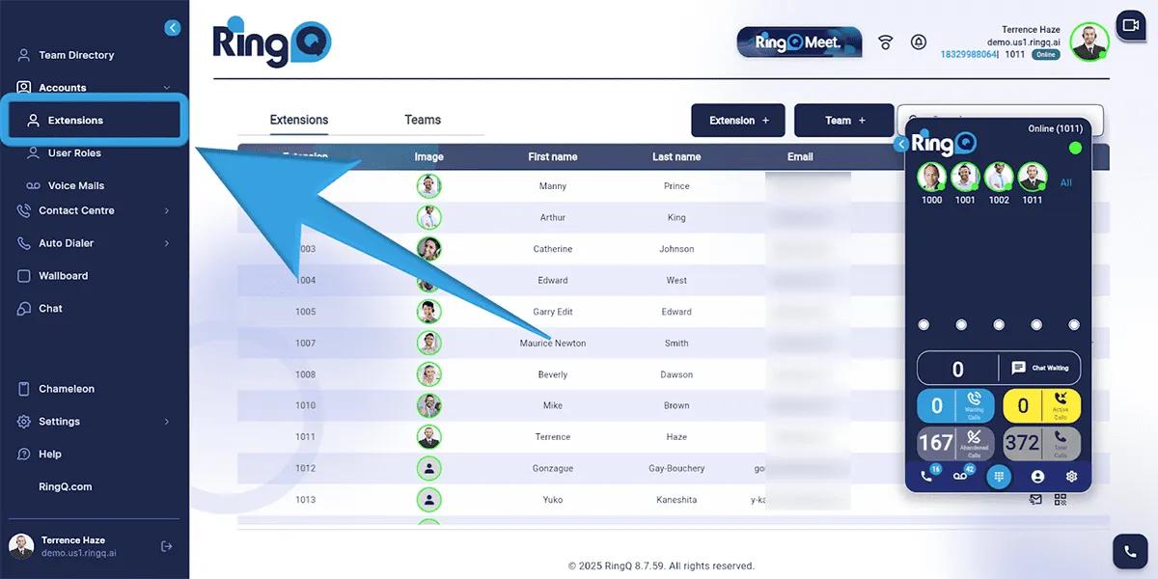Open the softphone settings gear icon

click(1071, 477)
